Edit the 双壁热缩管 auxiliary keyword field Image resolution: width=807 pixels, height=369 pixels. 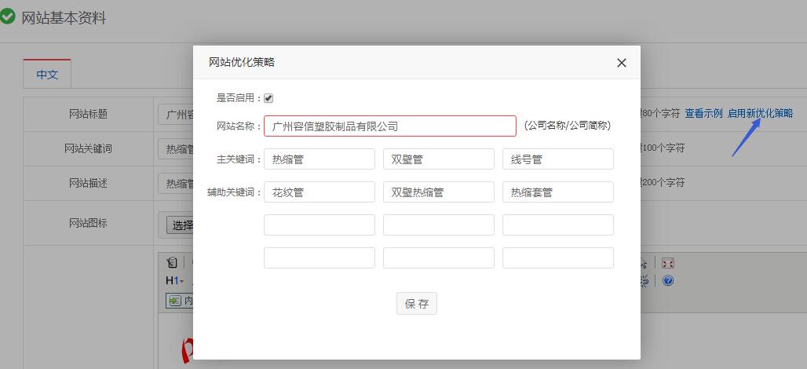click(439, 192)
